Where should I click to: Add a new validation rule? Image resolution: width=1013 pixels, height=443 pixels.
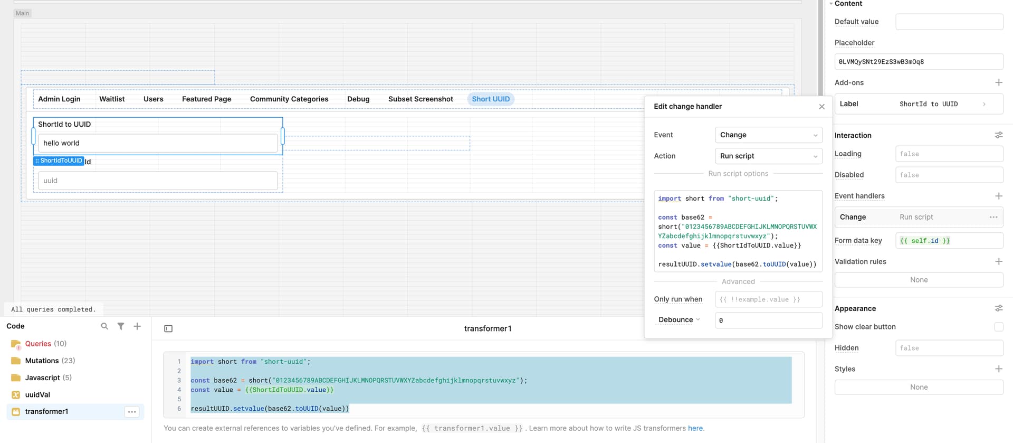[x=998, y=261]
